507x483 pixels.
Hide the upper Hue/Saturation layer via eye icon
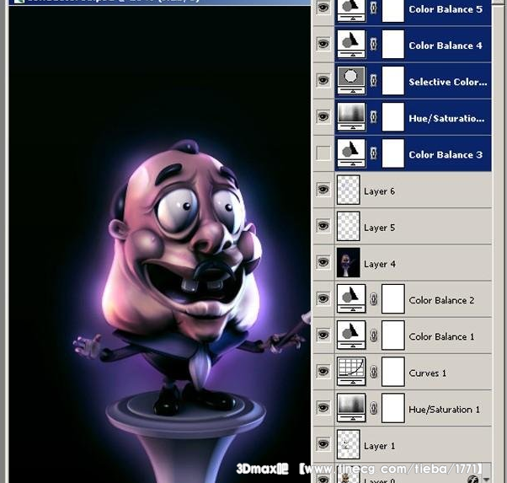click(x=323, y=116)
